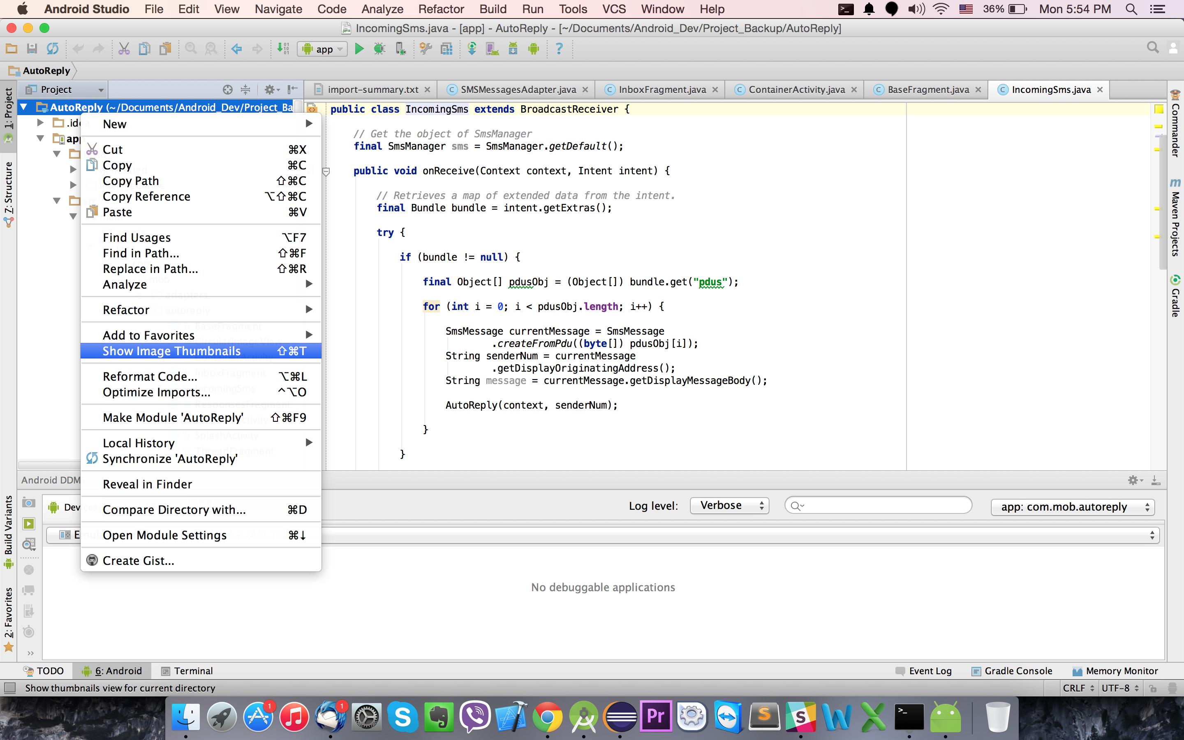Collapse the AutoReply project root node
This screenshot has height=740, width=1184.
coord(24,107)
